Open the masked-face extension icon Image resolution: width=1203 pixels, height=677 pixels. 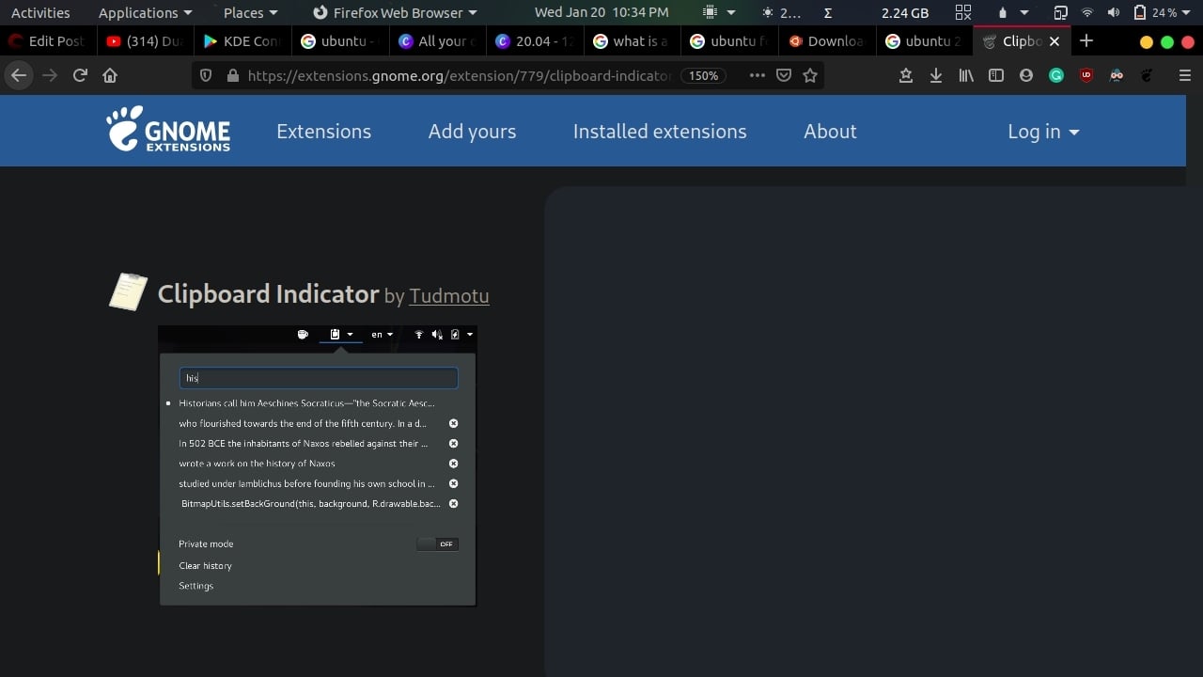(1117, 75)
